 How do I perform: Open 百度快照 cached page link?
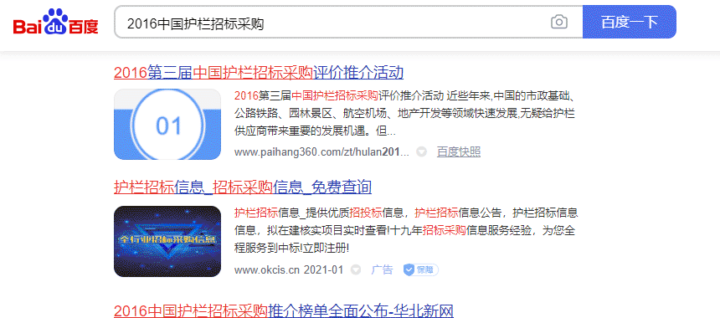coord(458,152)
